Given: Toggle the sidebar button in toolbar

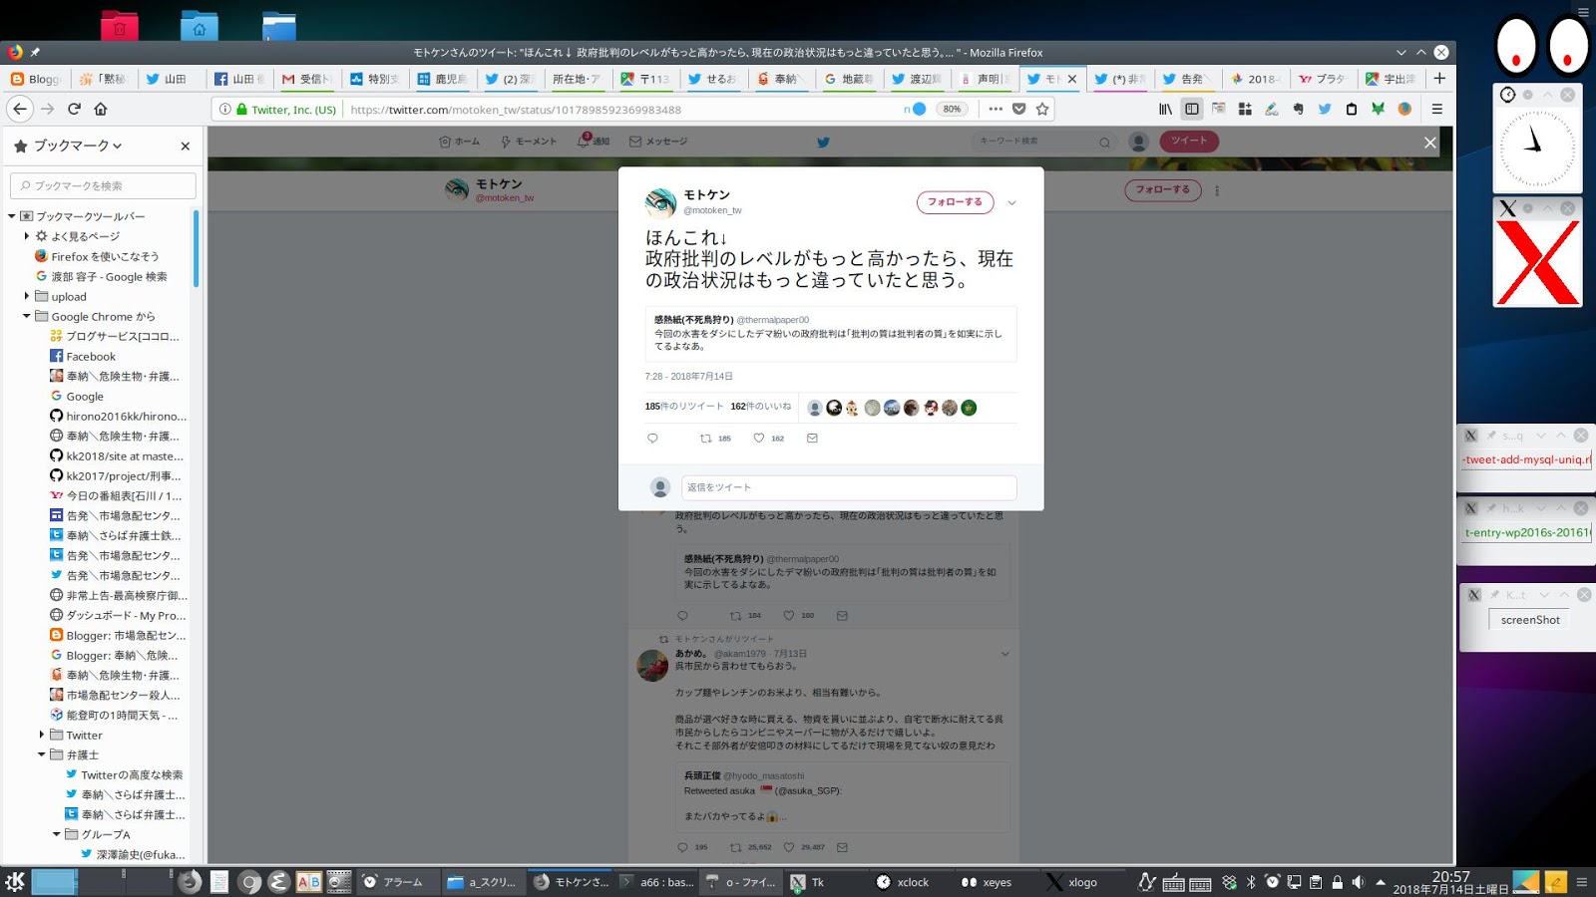Looking at the screenshot, I should point(1192,109).
